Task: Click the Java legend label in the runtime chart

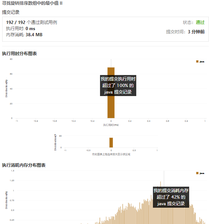Action: pyautogui.click(x=202, y=62)
